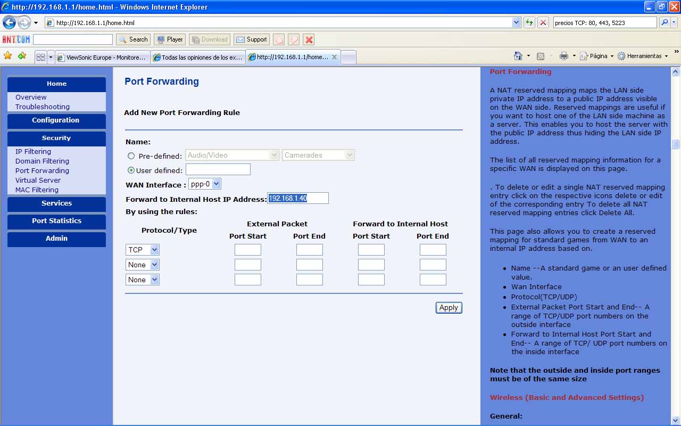This screenshot has width=681, height=426.
Task: Click the Add to Favorites star-plus icon
Action: pyautogui.click(x=22, y=56)
